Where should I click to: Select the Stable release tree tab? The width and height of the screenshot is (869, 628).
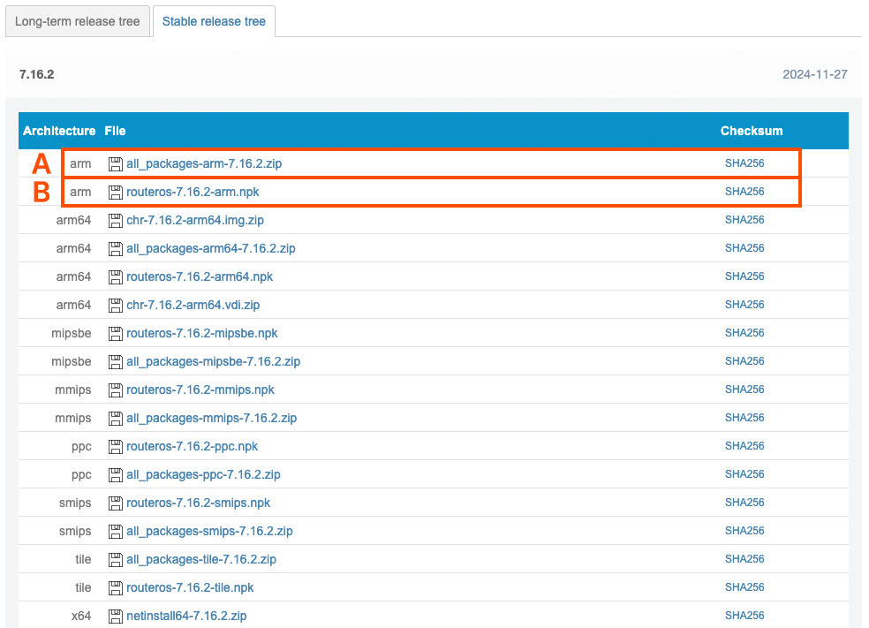point(214,21)
